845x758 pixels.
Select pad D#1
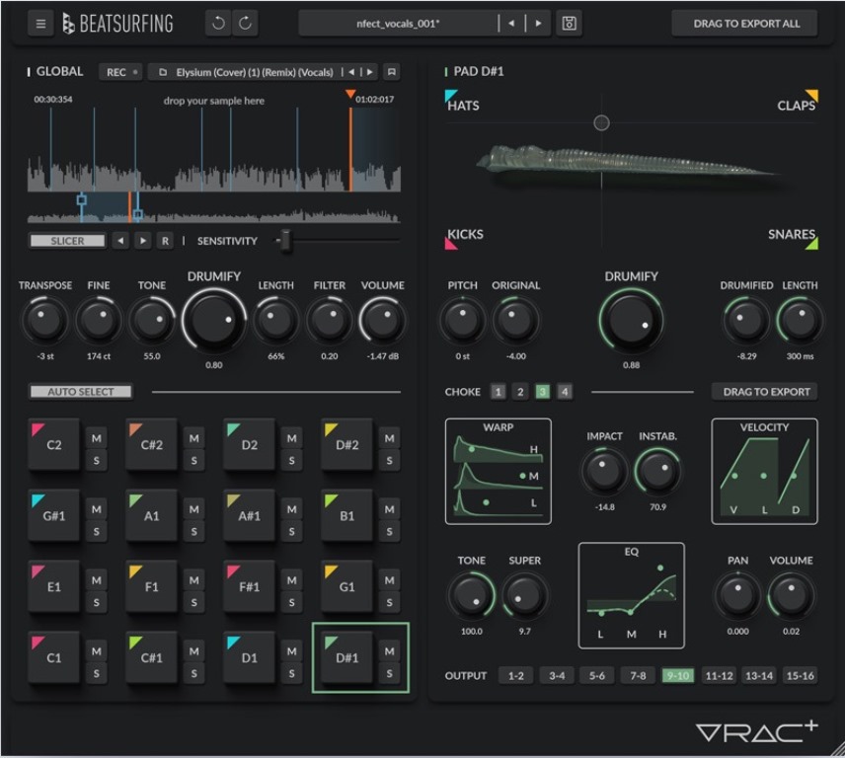(346, 657)
